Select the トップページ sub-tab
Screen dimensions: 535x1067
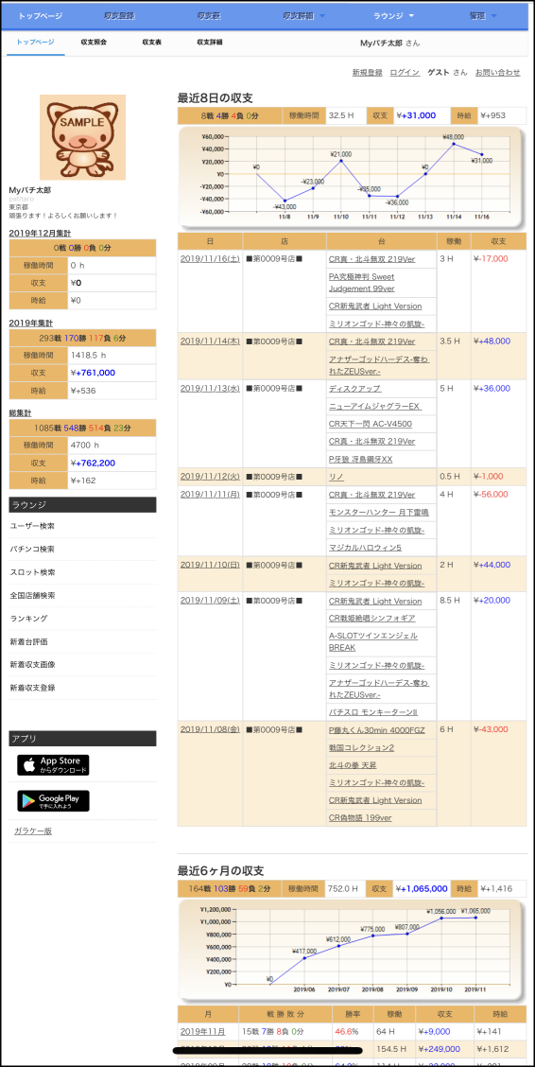click(x=35, y=43)
